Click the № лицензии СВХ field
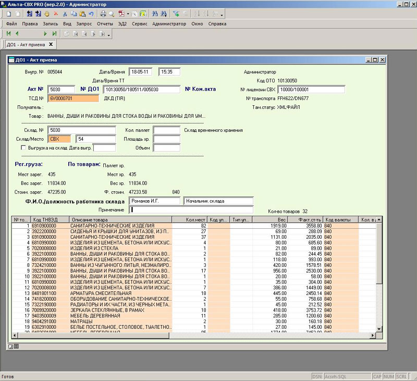Viewport: 417px width, 381px height. point(311,89)
